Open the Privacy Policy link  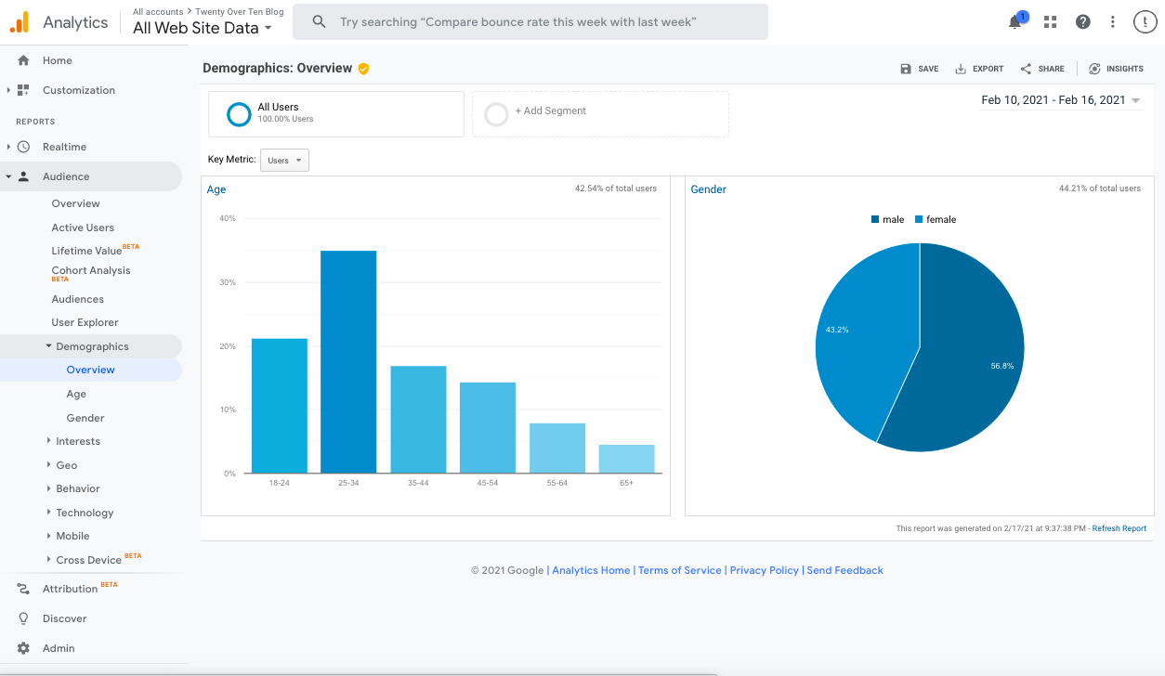coord(764,570)
